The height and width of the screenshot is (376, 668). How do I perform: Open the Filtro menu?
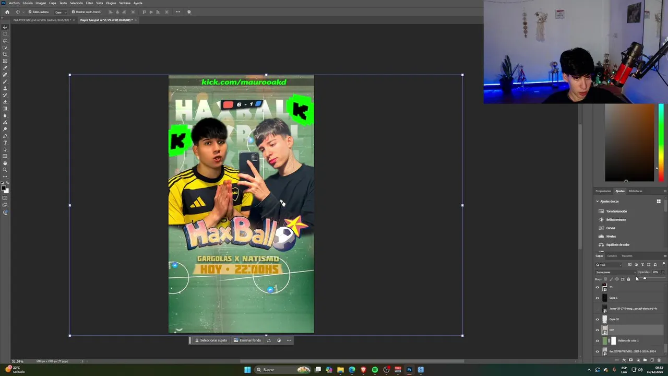[89, 3]
